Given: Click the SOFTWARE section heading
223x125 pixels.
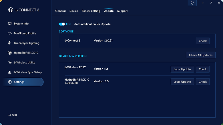Looking at the screenshot, I should (x=66, y=31).
